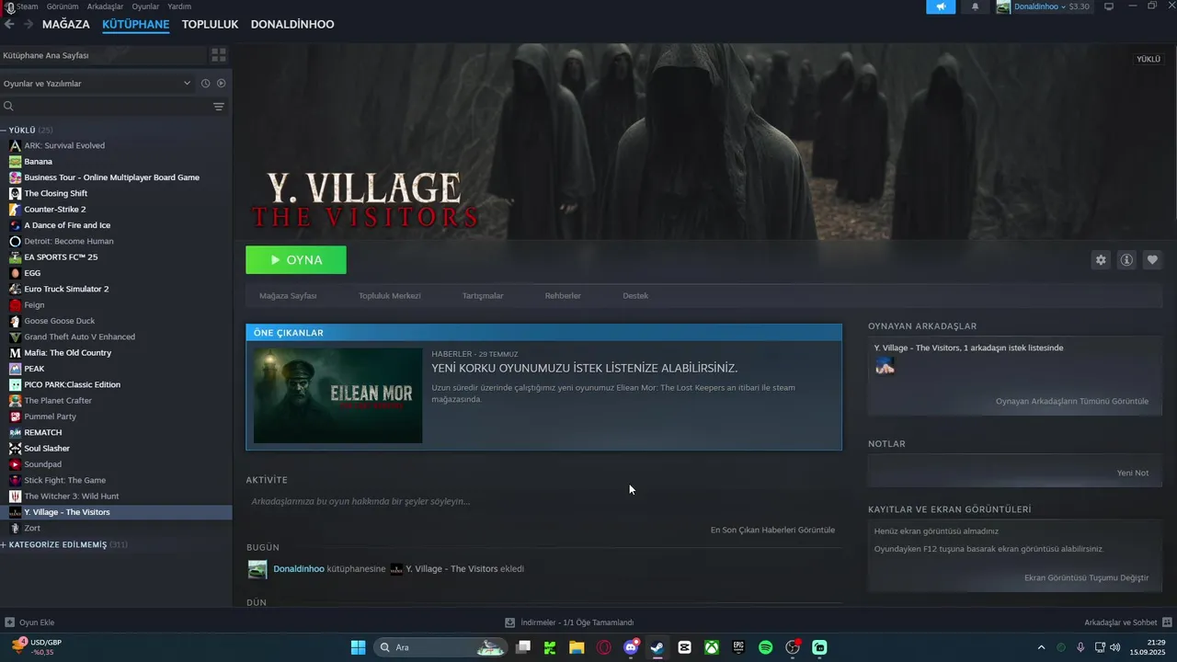Screen dimensions: 1177x662
Task: Open Oyunlar ve Yazılımlar dropdown
Action: tap(97, 84)
